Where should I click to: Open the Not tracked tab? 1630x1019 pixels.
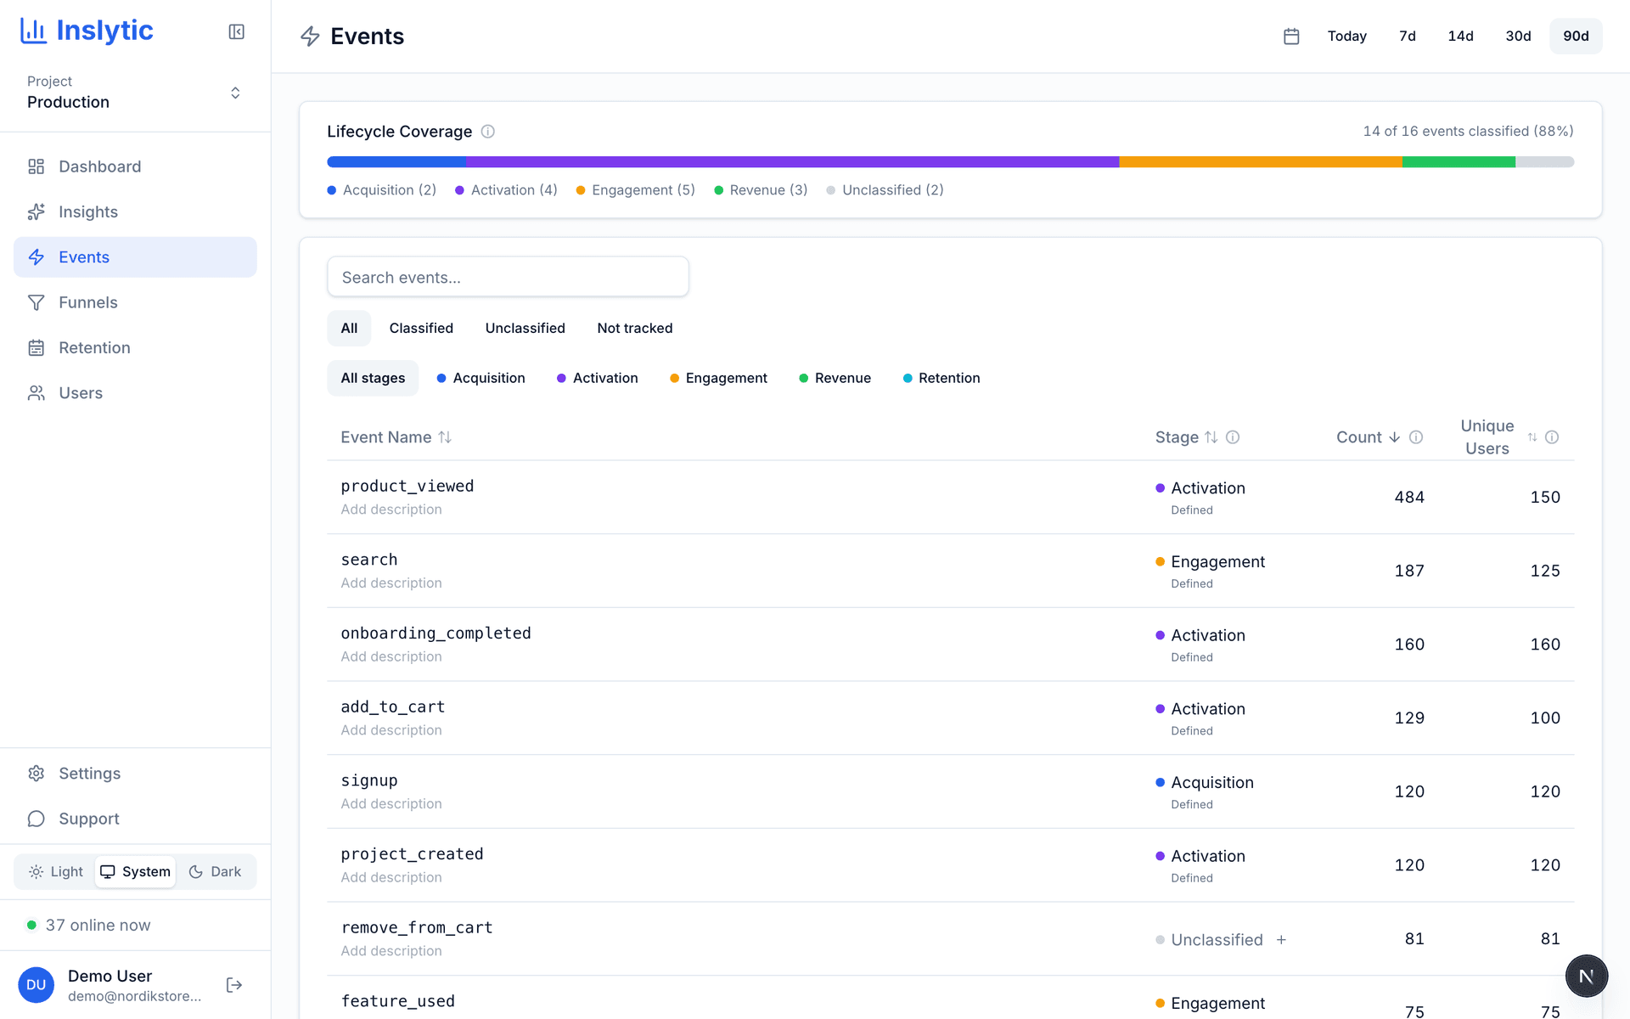click(x=634, y=328)
